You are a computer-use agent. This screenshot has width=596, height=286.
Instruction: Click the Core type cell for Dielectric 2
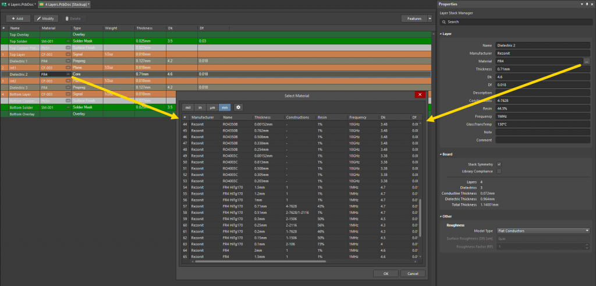pos(87,74)
